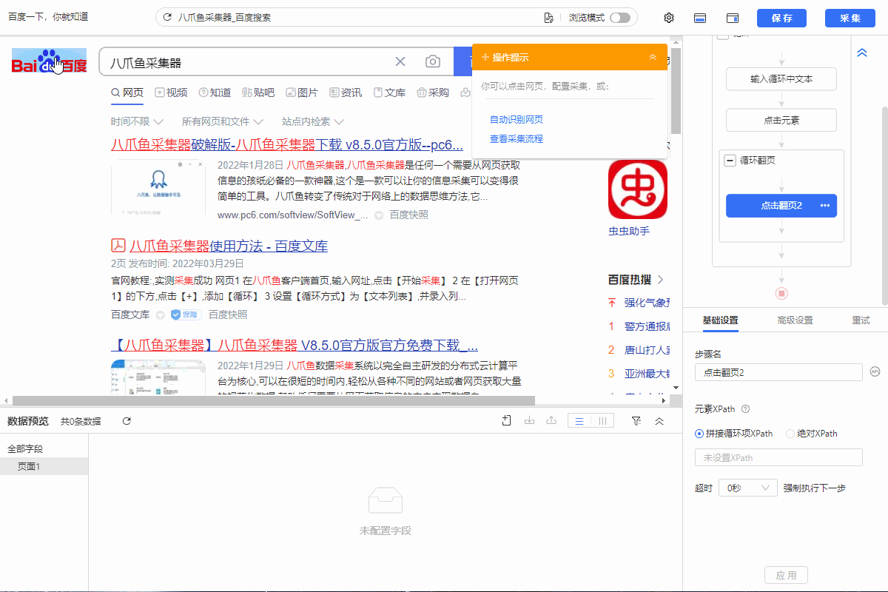Click 百度快照 under the pc6 result
Screen dimensions: 888x592
pyautogui.click(x=409, y=215)
